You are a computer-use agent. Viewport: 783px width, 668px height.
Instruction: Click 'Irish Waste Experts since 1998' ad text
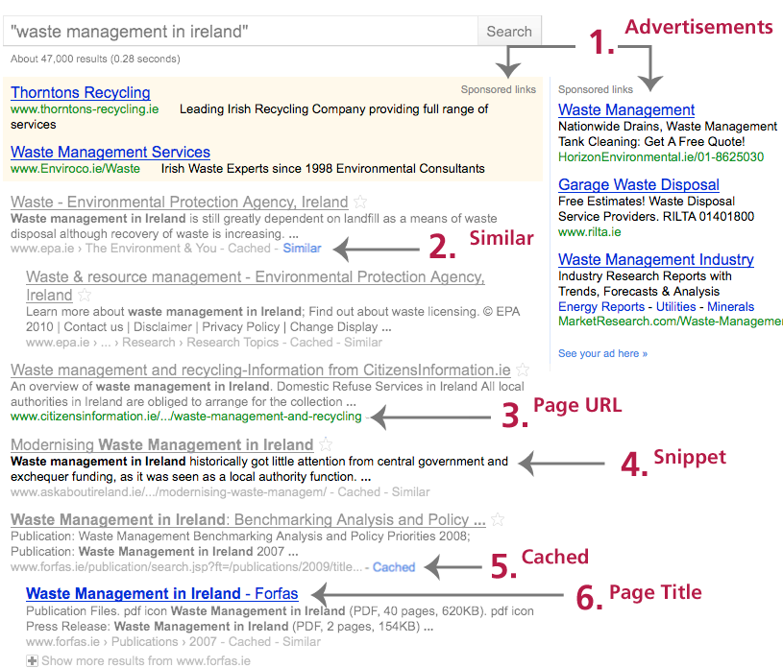click(323, 168)
